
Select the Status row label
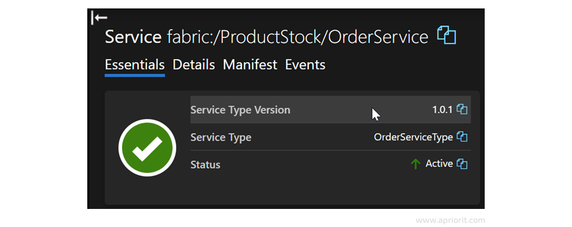205,164
